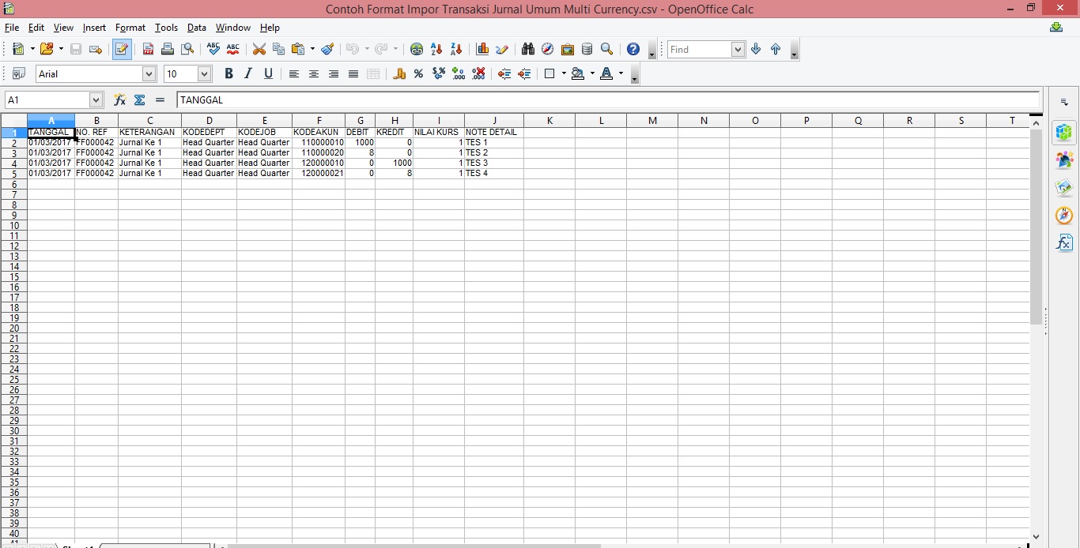Screen dimensions: 1080x548
Task: Select column F header
Action: click(319, 120)
